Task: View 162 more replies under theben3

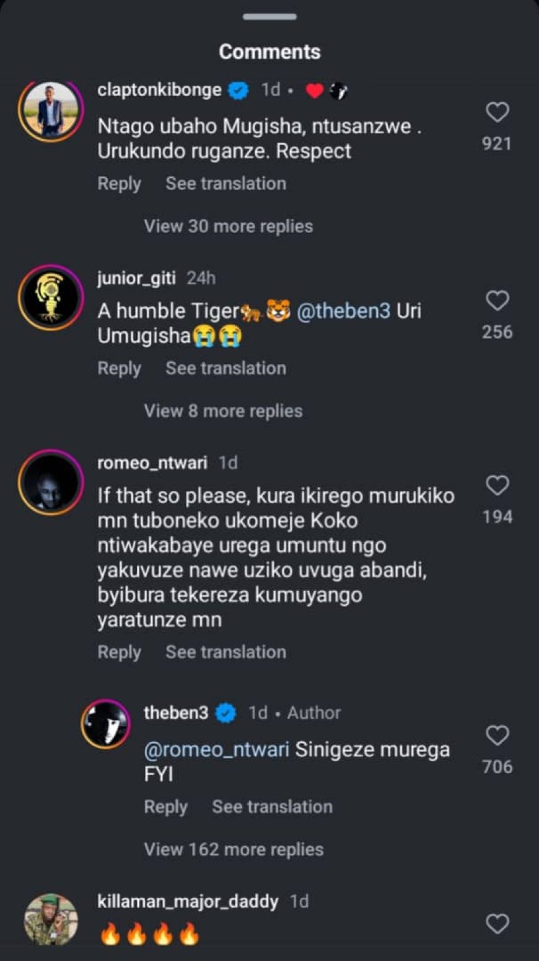Action: (234, 849)
